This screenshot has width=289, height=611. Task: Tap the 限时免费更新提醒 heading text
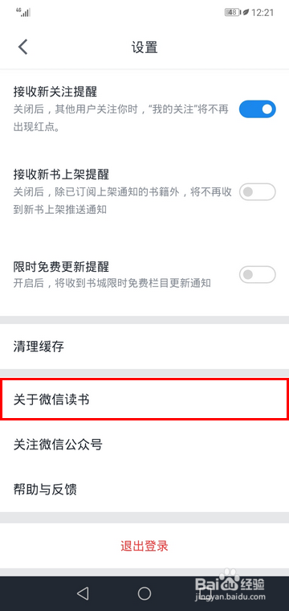point(61,267)
